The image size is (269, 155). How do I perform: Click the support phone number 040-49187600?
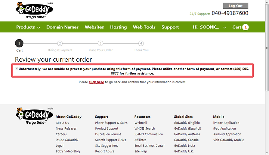coord(230,13)
